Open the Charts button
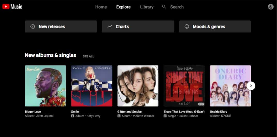Viewport: 277px width, 137px height. pyautogui.click(x=138, y=27)
